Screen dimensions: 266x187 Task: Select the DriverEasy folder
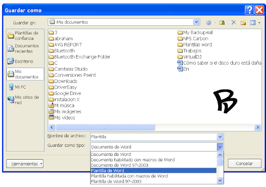click(x=63, y=87)
